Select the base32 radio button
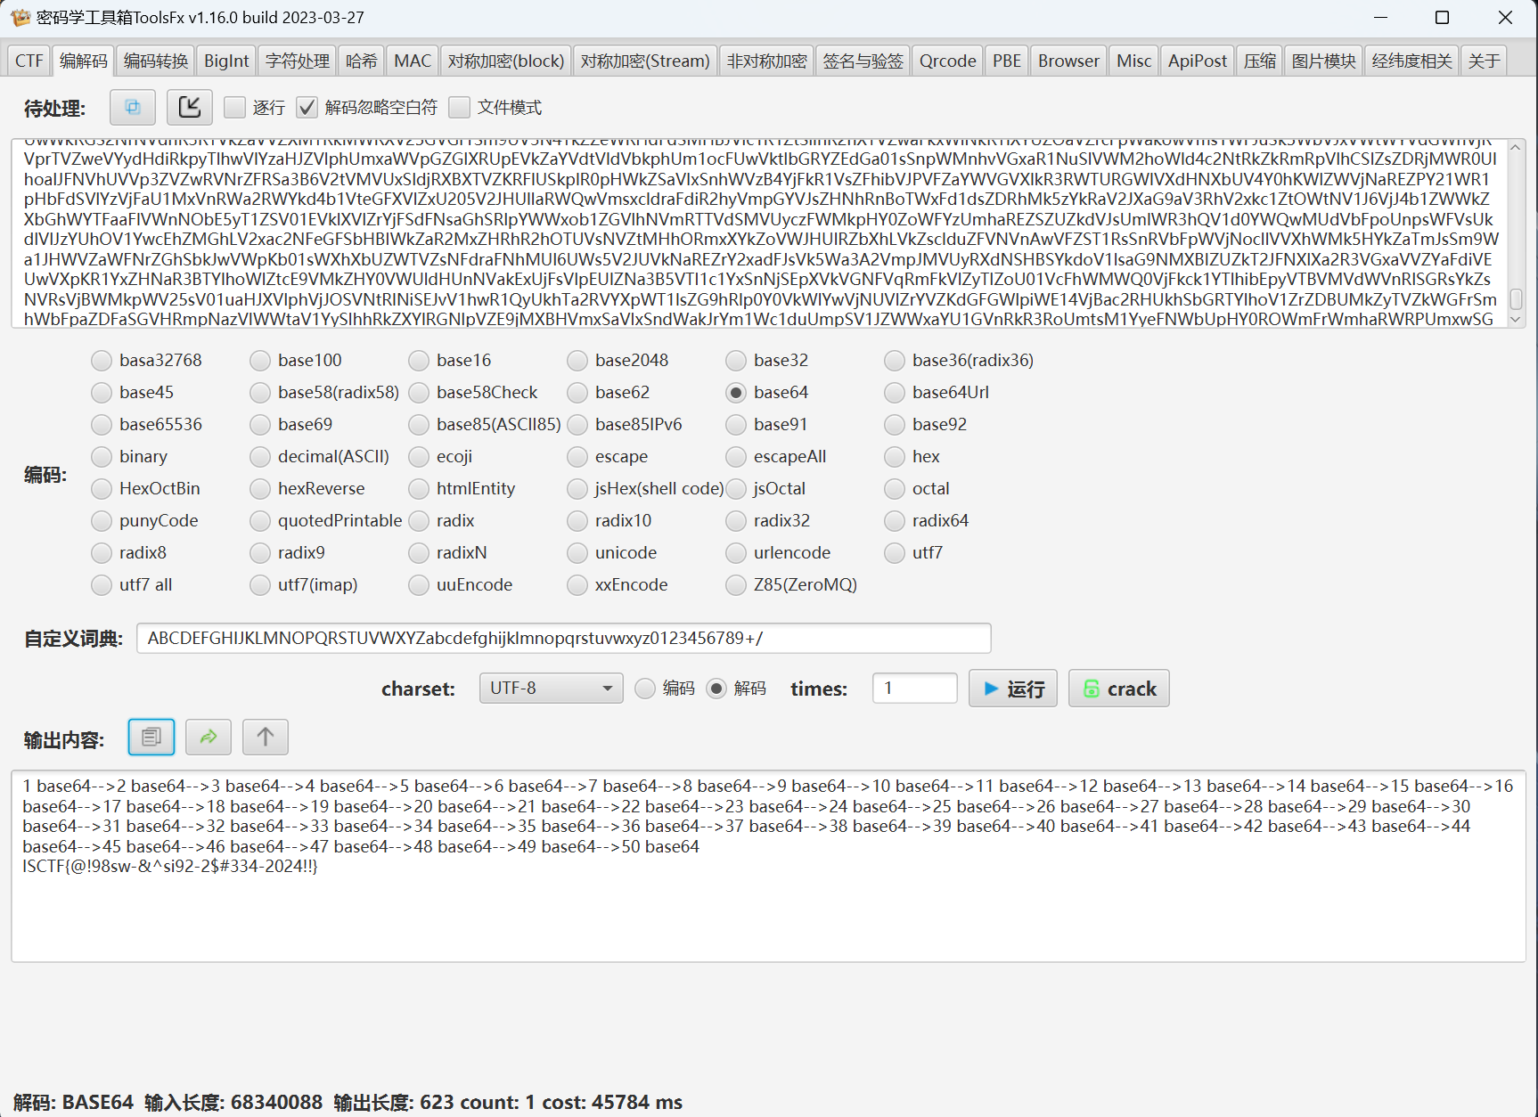The image size is (1538, 1117). (x=736, y=360)
